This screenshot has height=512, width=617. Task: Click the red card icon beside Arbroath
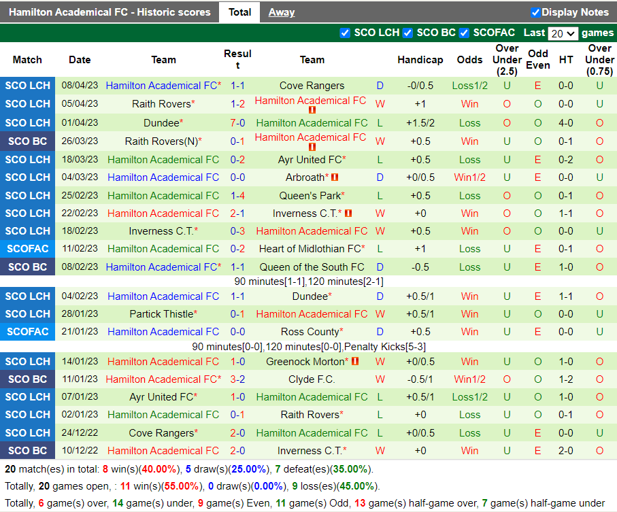335,177
